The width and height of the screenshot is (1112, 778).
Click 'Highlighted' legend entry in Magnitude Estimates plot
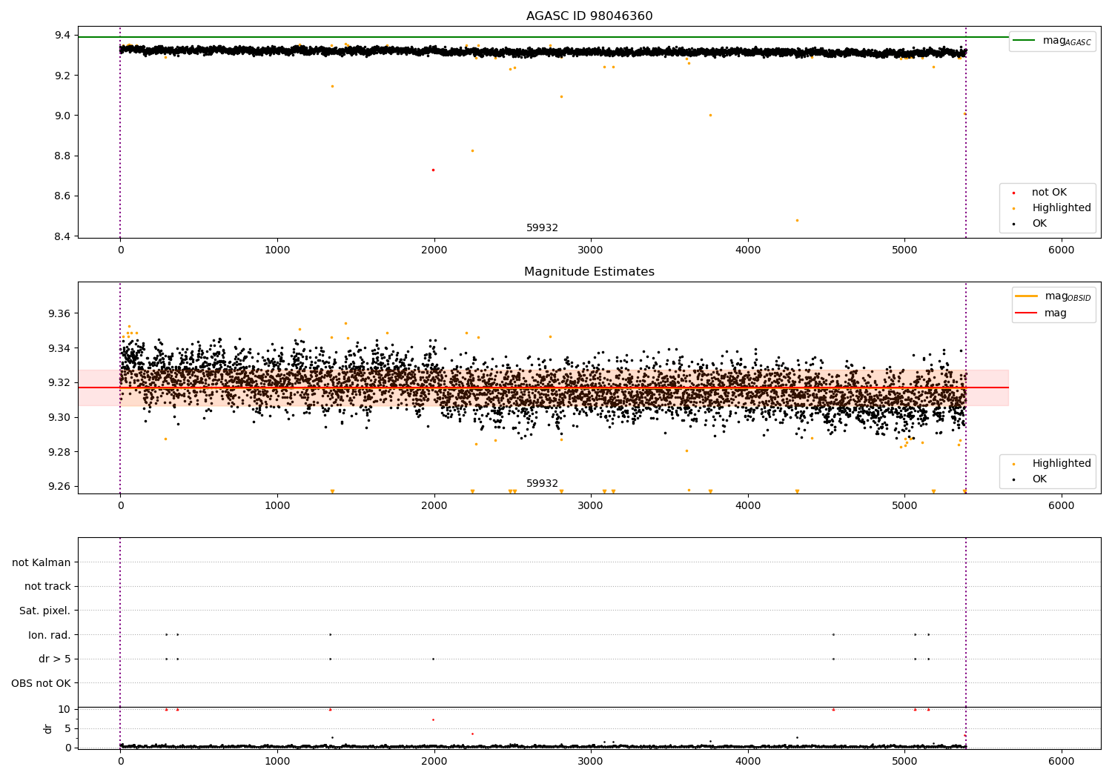[1062, 464]
